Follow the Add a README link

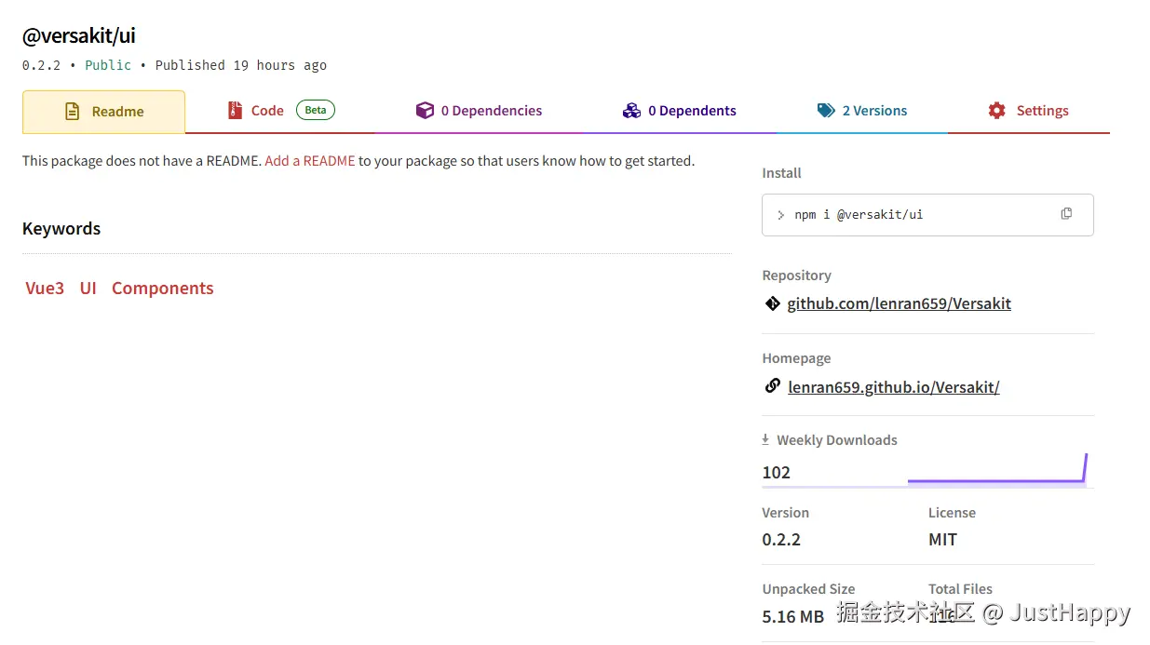pos(310,161)
